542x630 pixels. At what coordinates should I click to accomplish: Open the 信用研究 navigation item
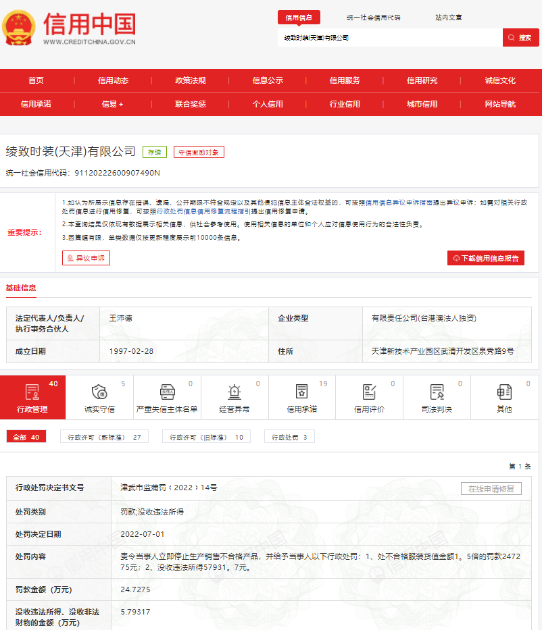point(422,80)
